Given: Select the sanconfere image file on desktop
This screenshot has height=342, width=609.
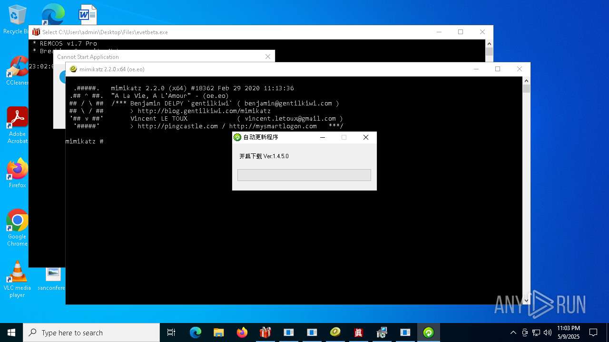Looking at the screenshot, I should [53, 279].
